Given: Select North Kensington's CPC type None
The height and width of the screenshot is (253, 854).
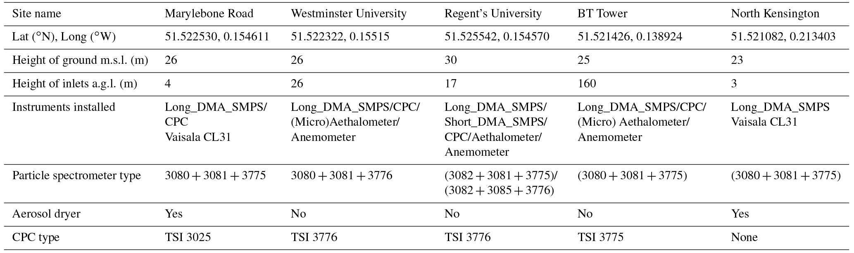Looking at the screenshot, I should 744,237.
